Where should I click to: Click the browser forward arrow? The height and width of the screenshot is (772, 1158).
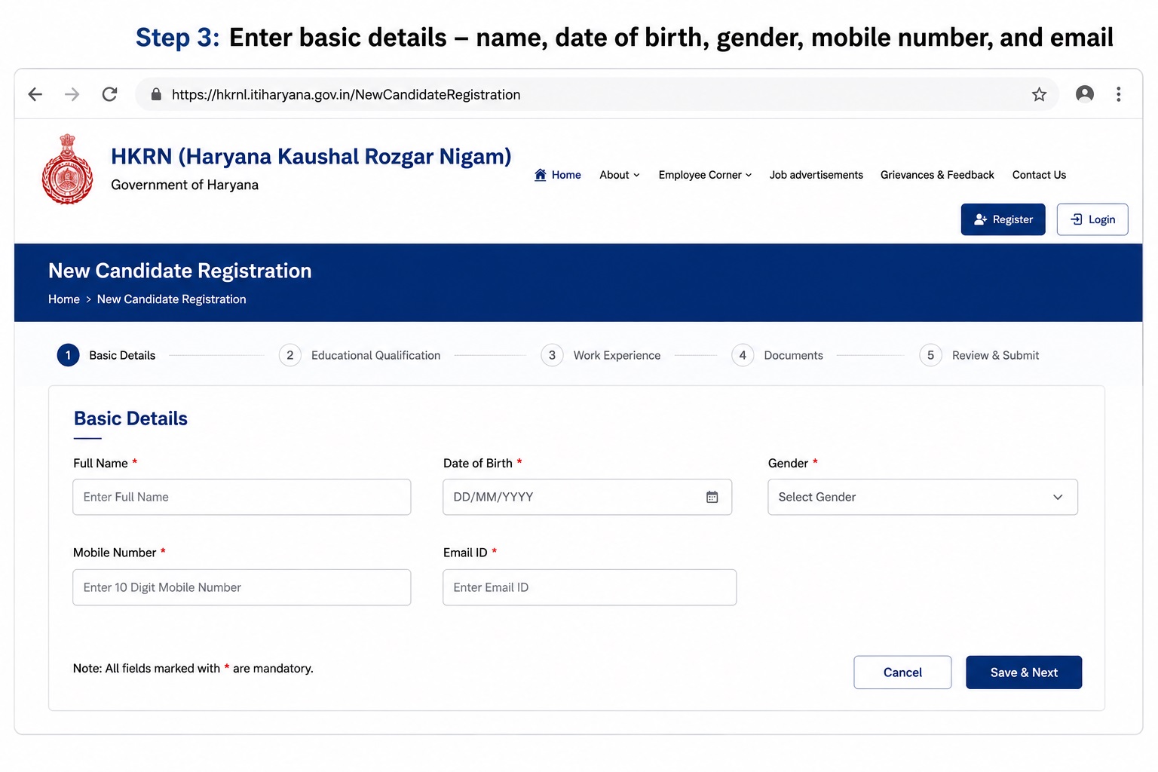coord(72,94)
